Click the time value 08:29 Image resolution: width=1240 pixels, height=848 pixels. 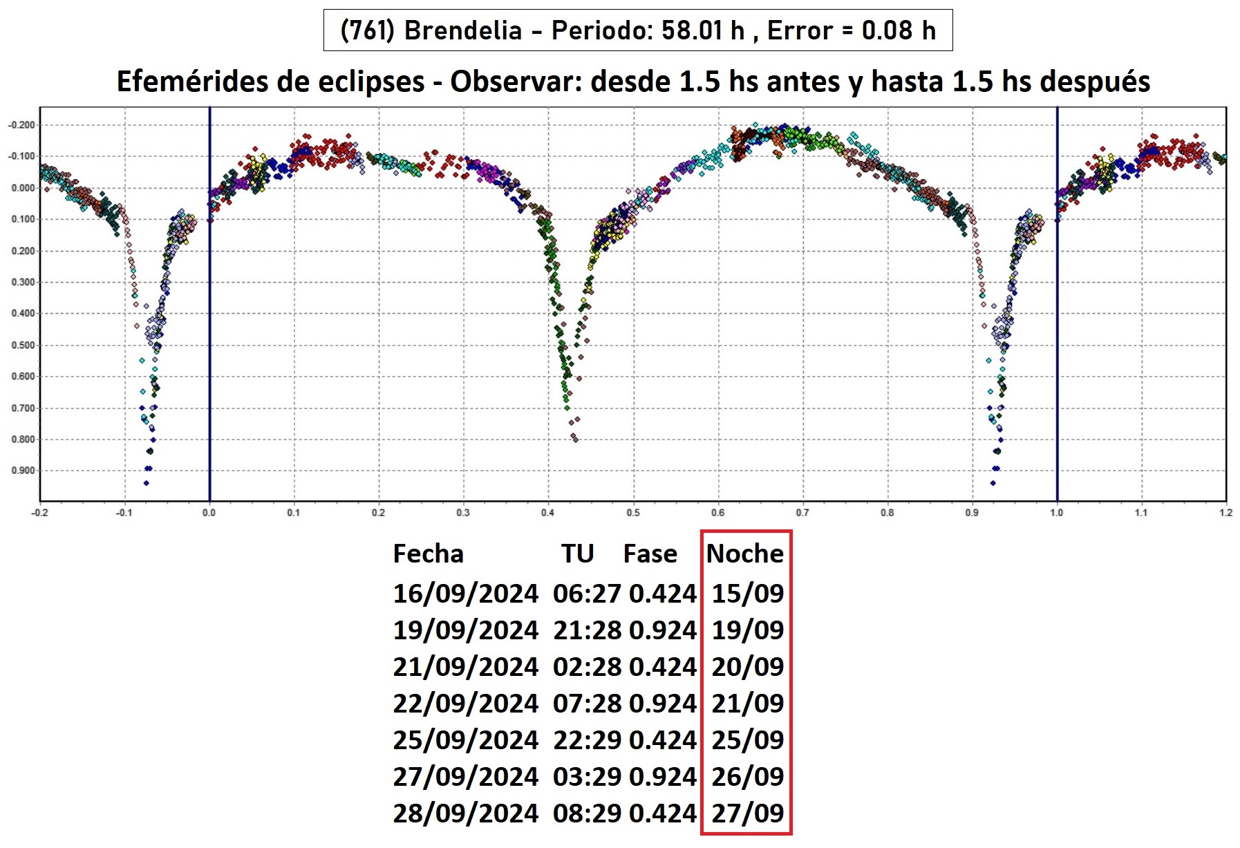click(588, 813)
